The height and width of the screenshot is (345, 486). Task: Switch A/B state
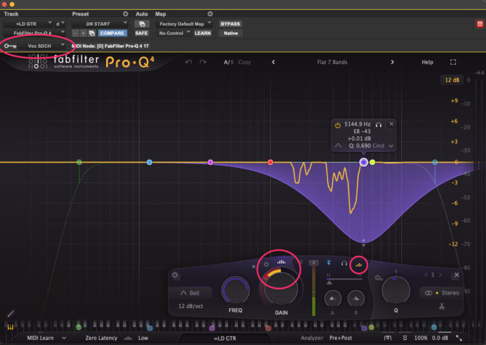click(228, 62)
